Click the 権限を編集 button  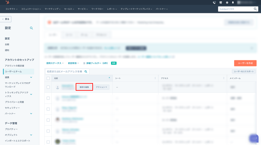coord(84,87)
